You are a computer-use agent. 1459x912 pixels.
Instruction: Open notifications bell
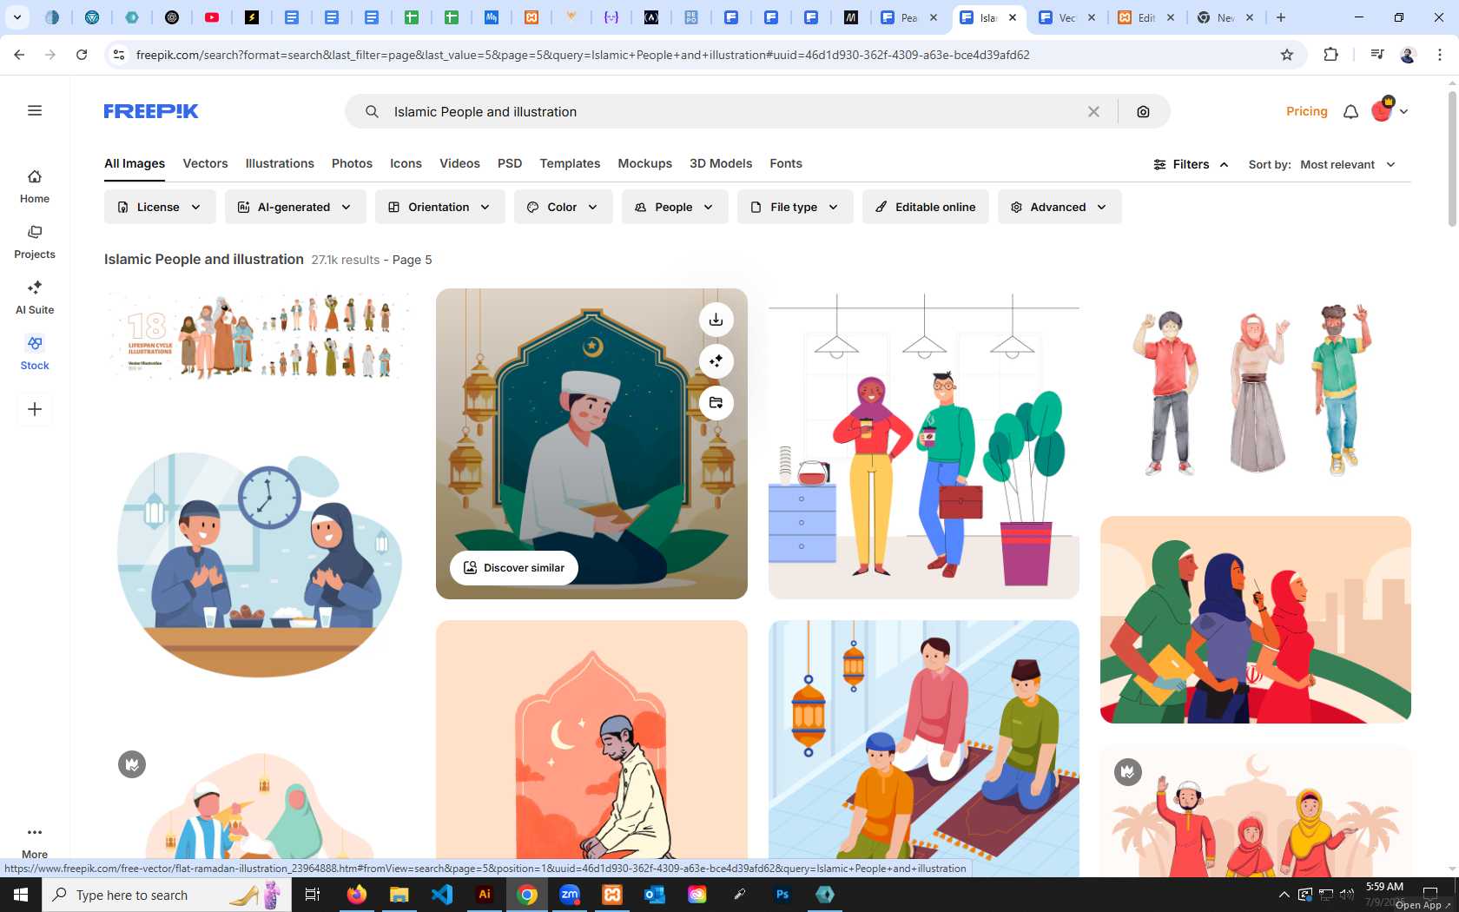tap(1350, 111)
